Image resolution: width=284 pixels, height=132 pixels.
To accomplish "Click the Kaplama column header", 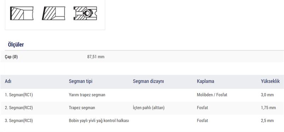I will pos(206,81).
